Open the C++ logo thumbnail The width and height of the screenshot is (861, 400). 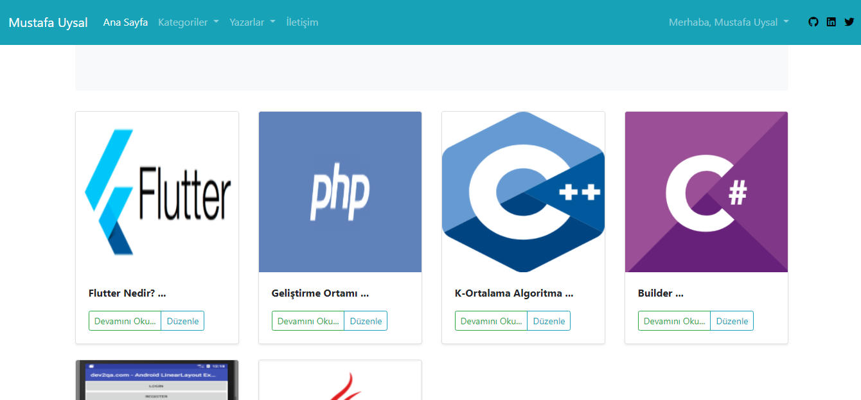(524, 192)
